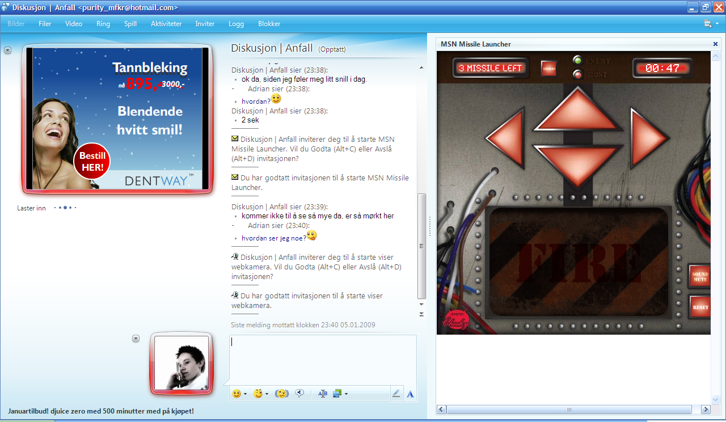The height and width of the screenshot is (422, 726).
Task: Click the conversation scroll up arrow
Action: point(421,68)
